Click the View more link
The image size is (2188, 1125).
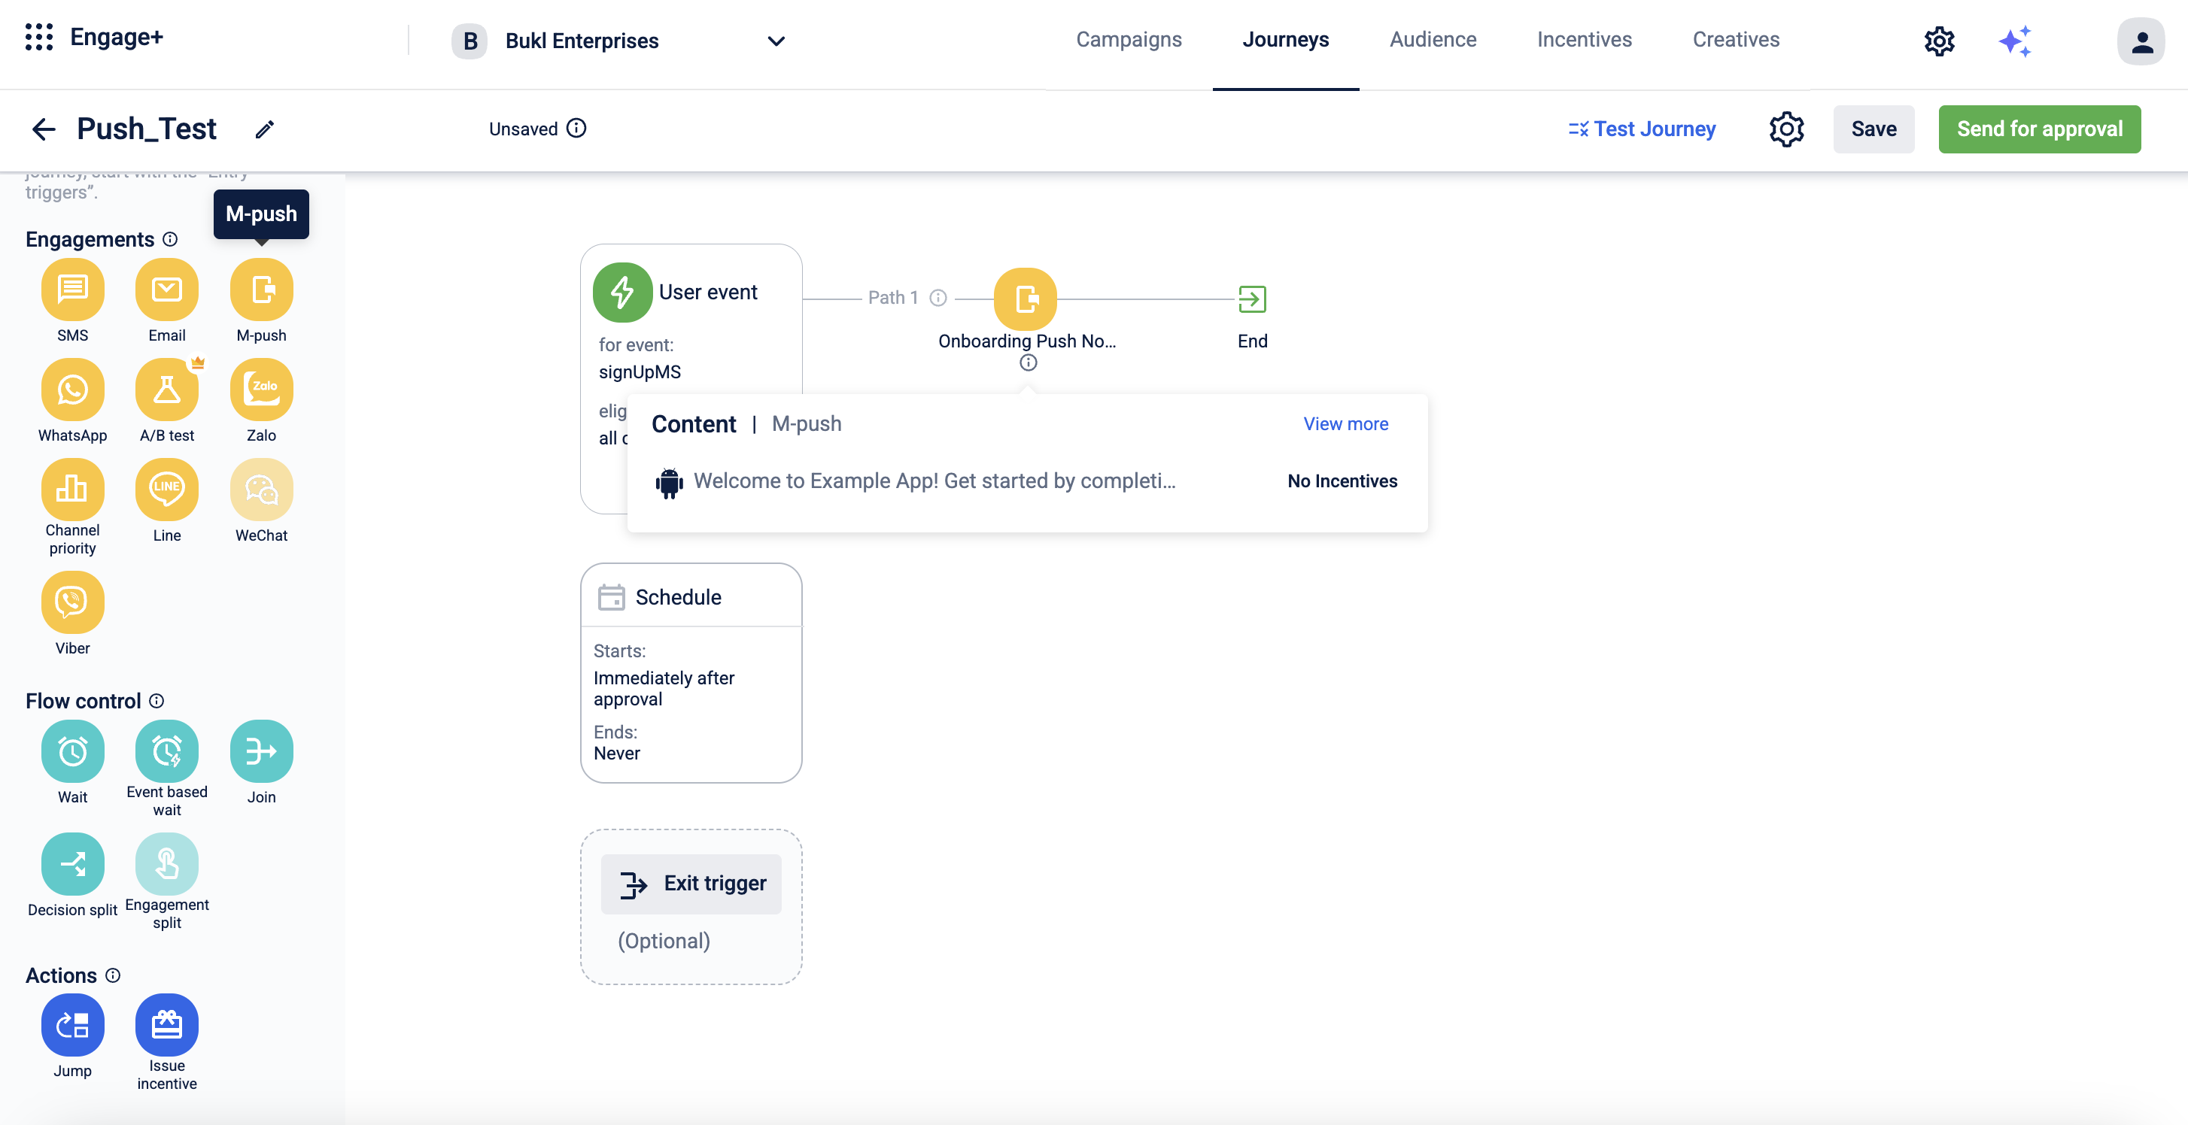1345,423
